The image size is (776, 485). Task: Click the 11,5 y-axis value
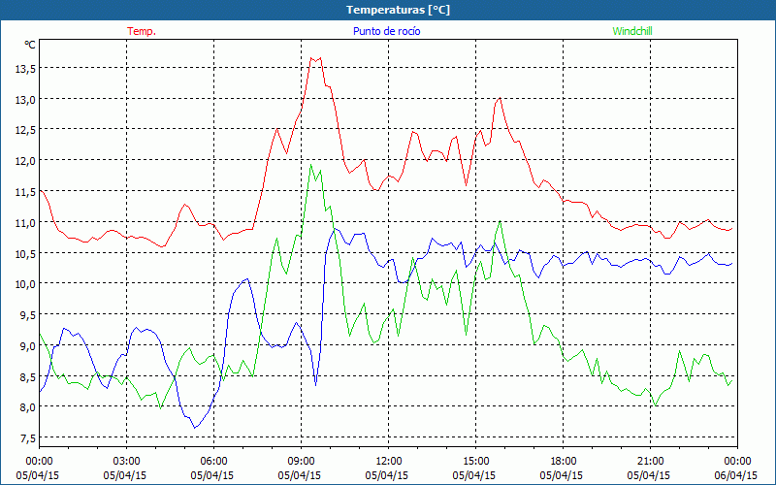tap(25, 192)
